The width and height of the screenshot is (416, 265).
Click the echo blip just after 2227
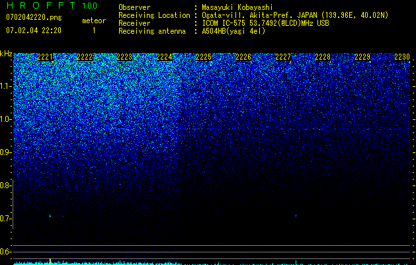tap(296, 215)
